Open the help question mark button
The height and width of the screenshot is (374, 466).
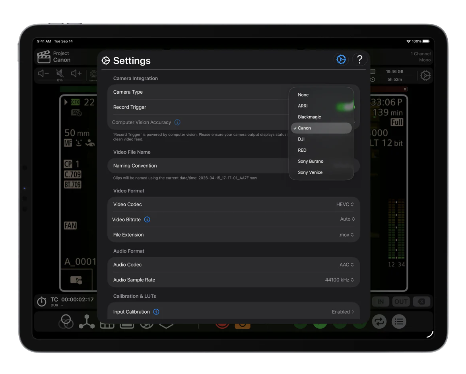359,60
